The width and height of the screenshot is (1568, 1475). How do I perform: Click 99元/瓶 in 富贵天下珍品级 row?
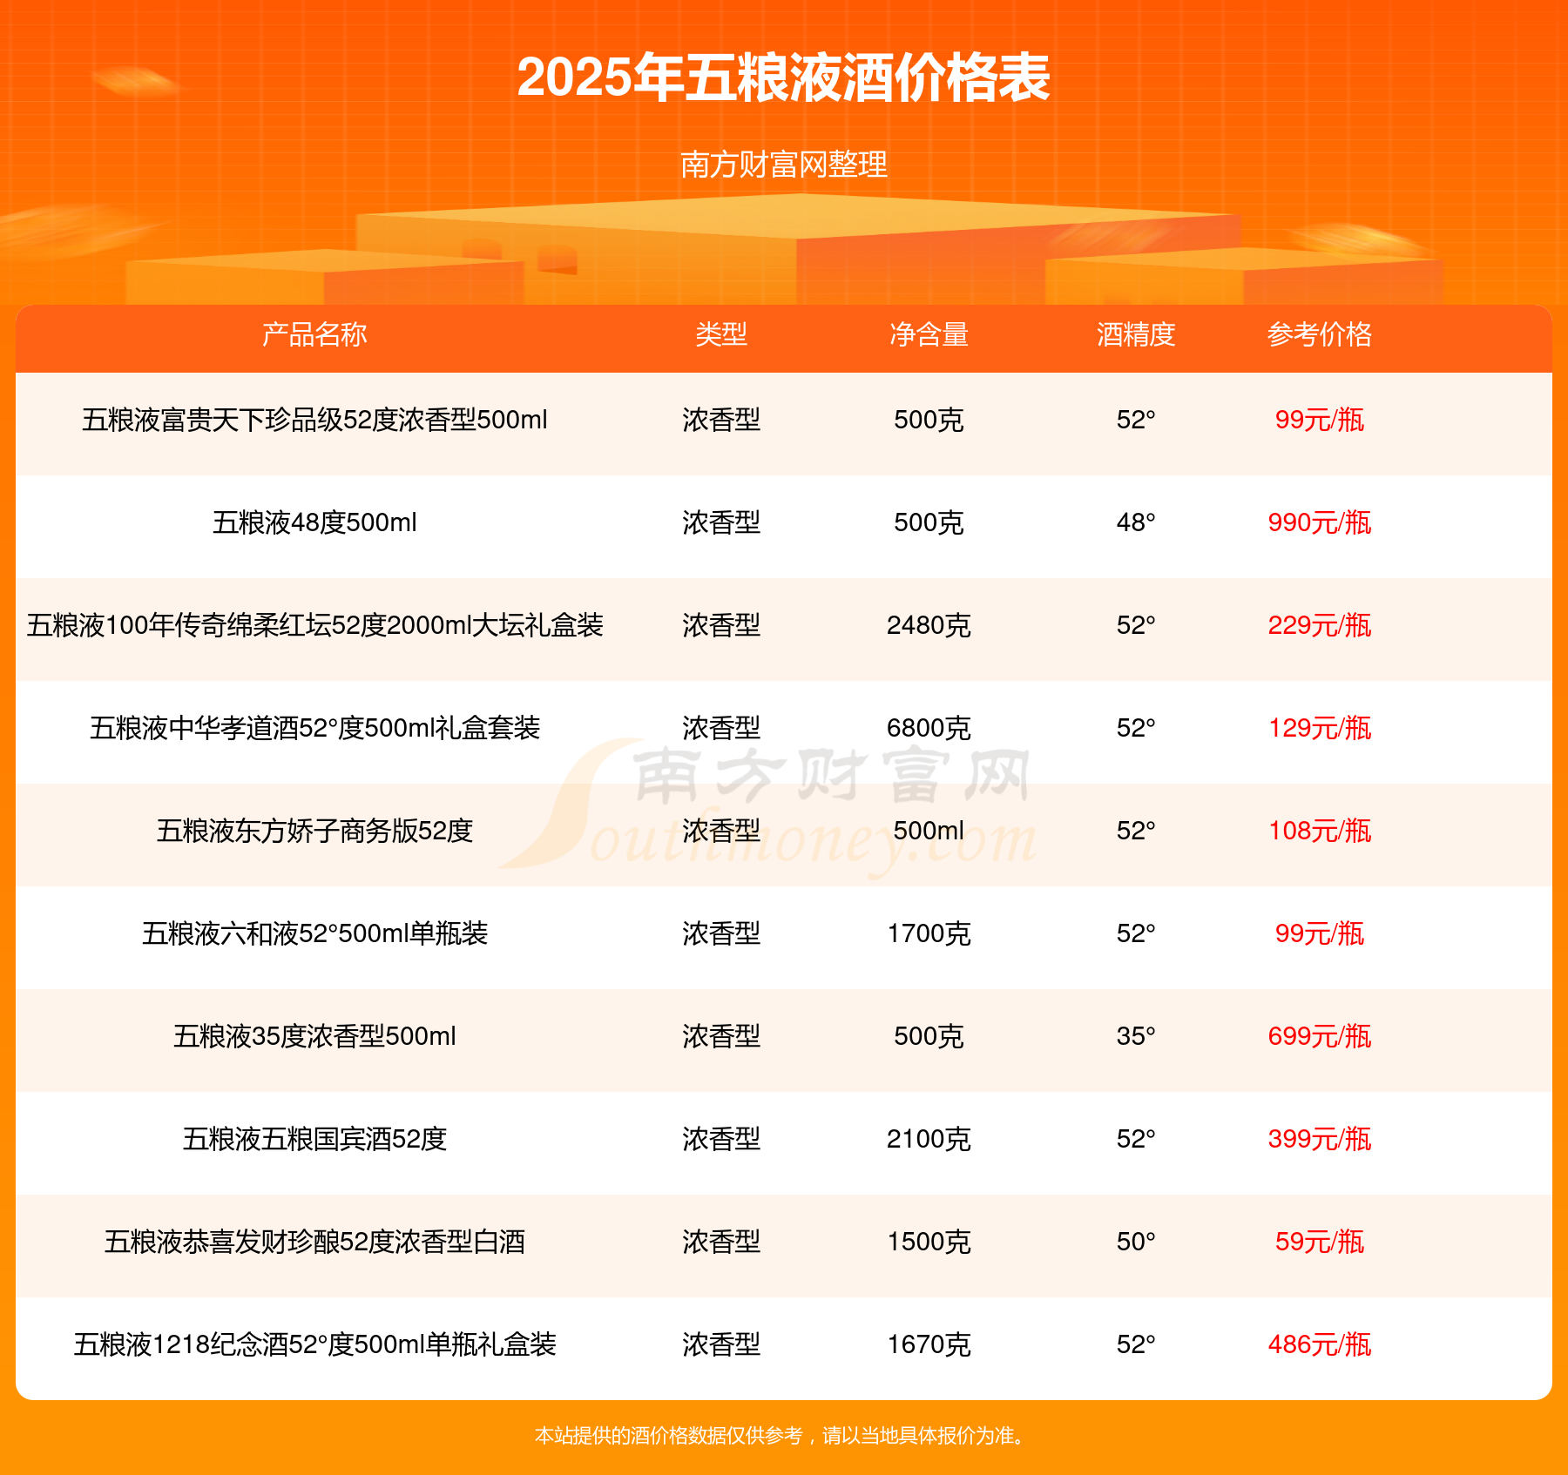1320,421
